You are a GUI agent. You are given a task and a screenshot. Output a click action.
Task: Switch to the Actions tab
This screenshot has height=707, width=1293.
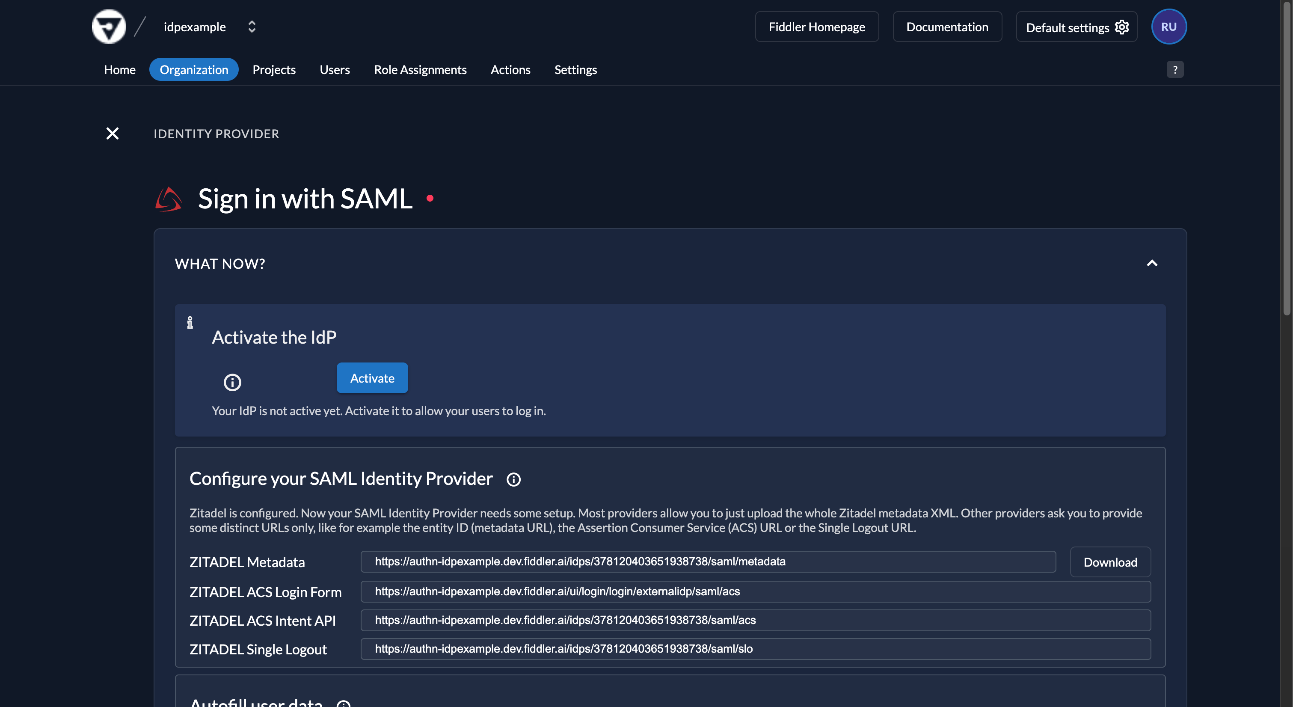coord(510,69)
